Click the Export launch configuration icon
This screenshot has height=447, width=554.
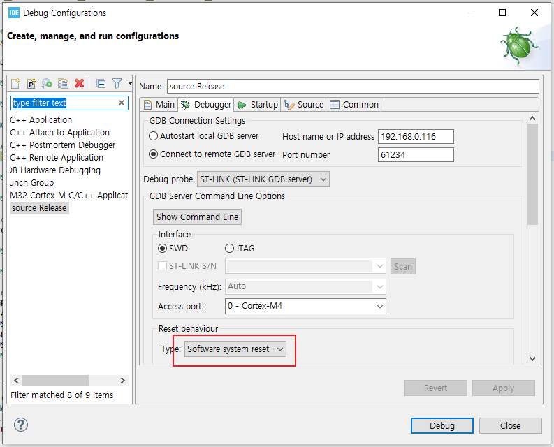47,84
